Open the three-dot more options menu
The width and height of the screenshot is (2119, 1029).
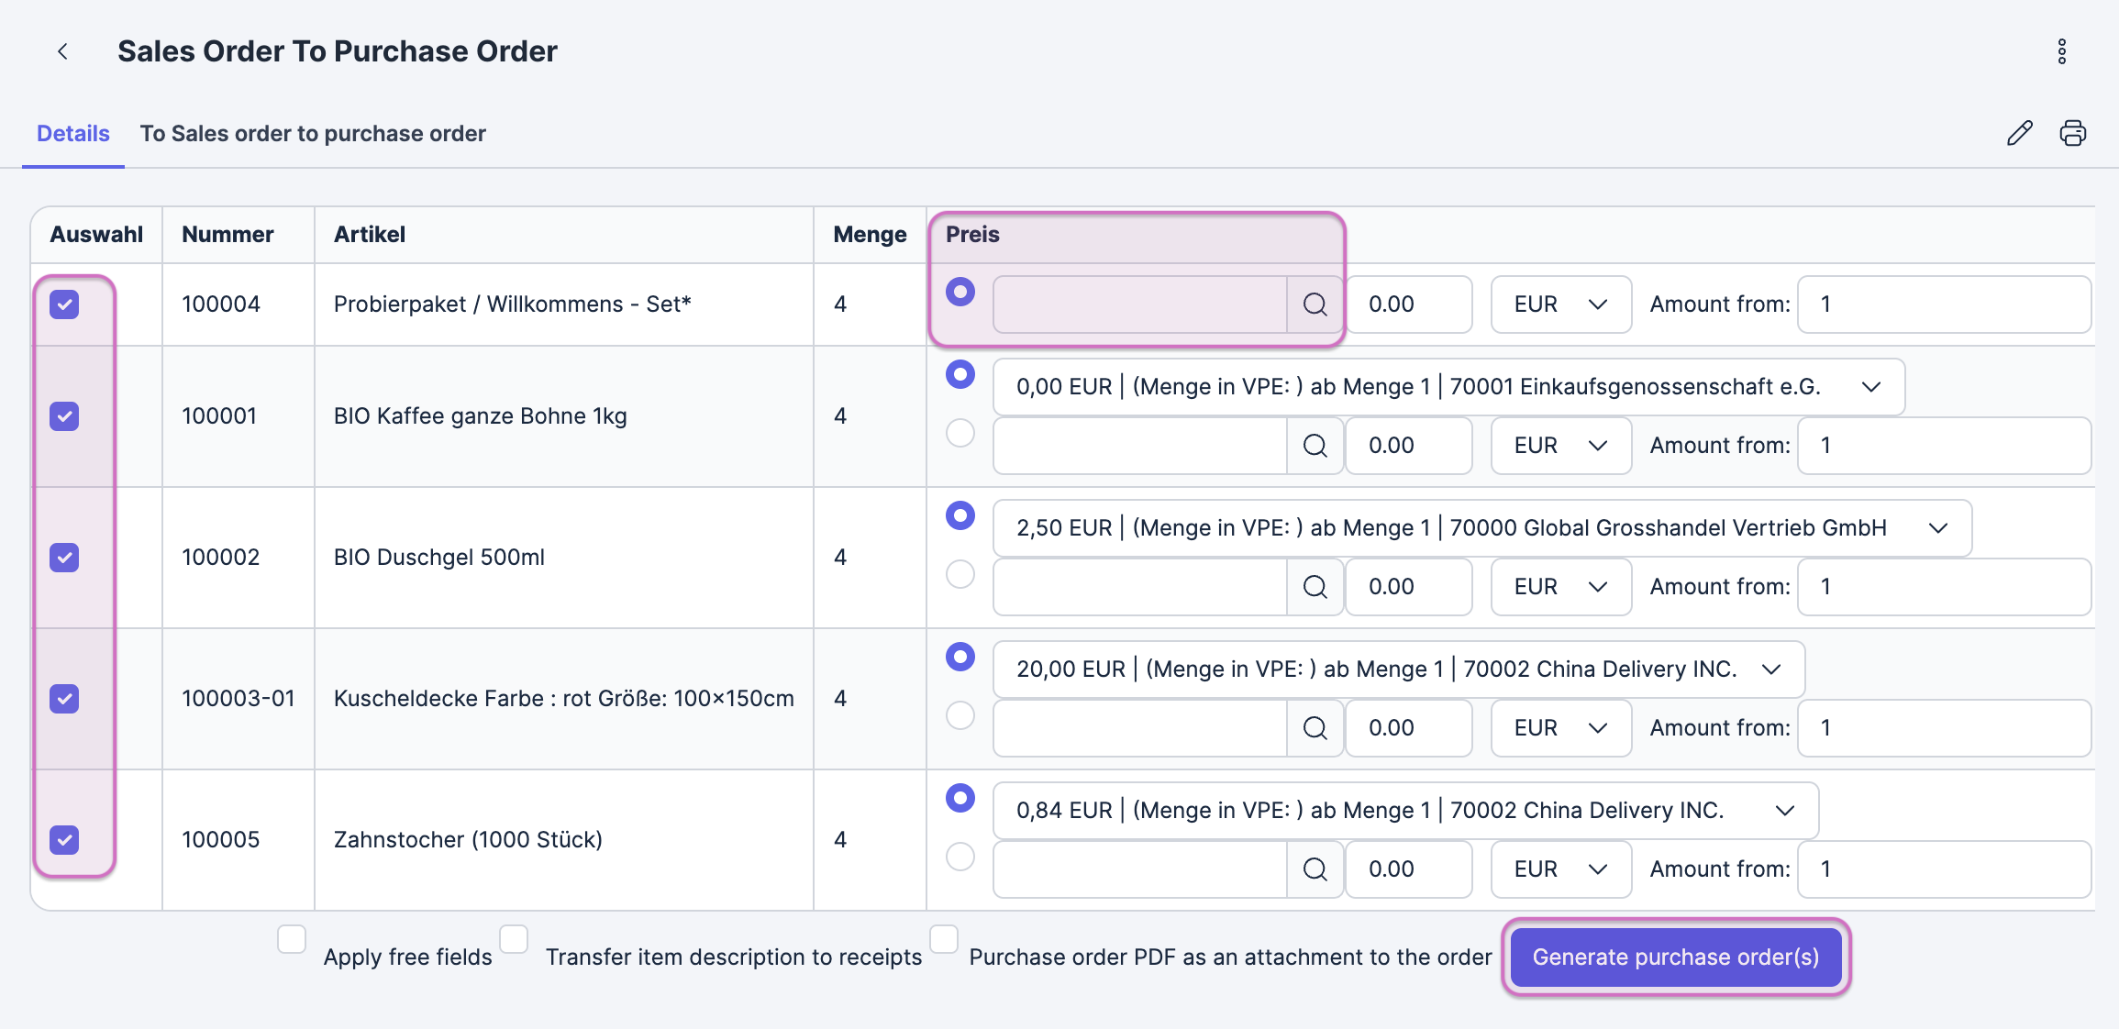pos(2061,51)
